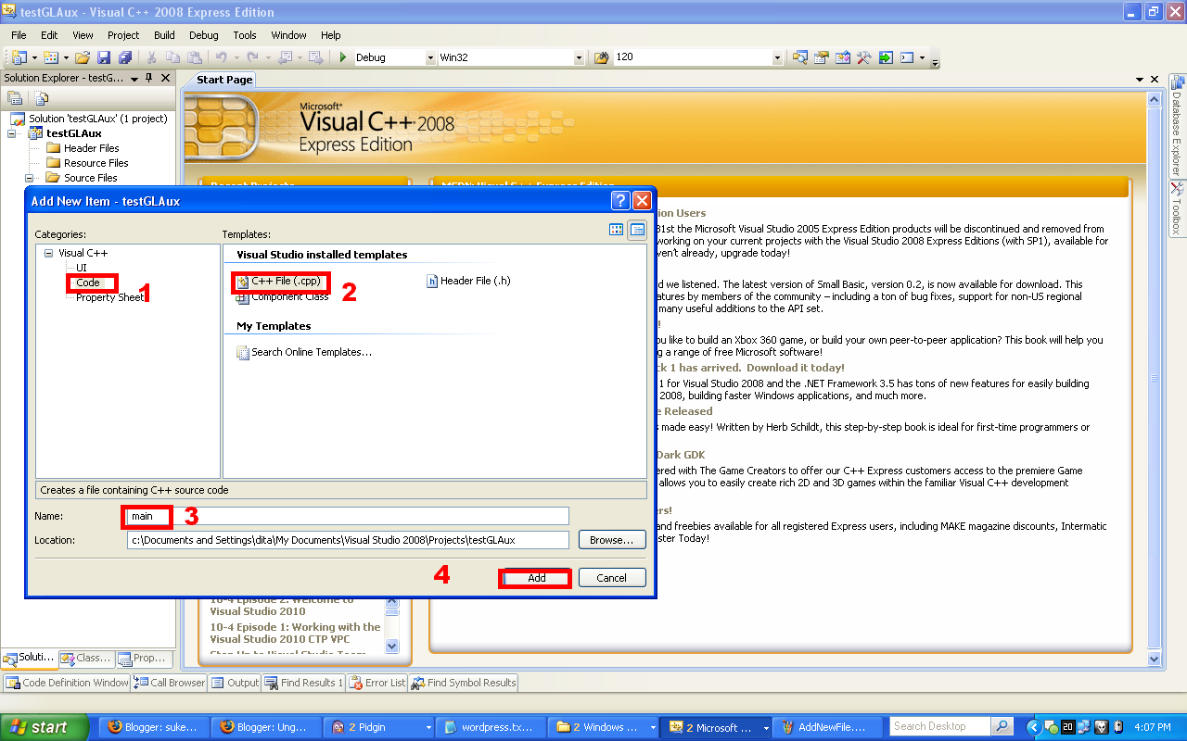Click the Open File folder icon
The height and width of the screenshot is (741, 1187).
[83, 57]
